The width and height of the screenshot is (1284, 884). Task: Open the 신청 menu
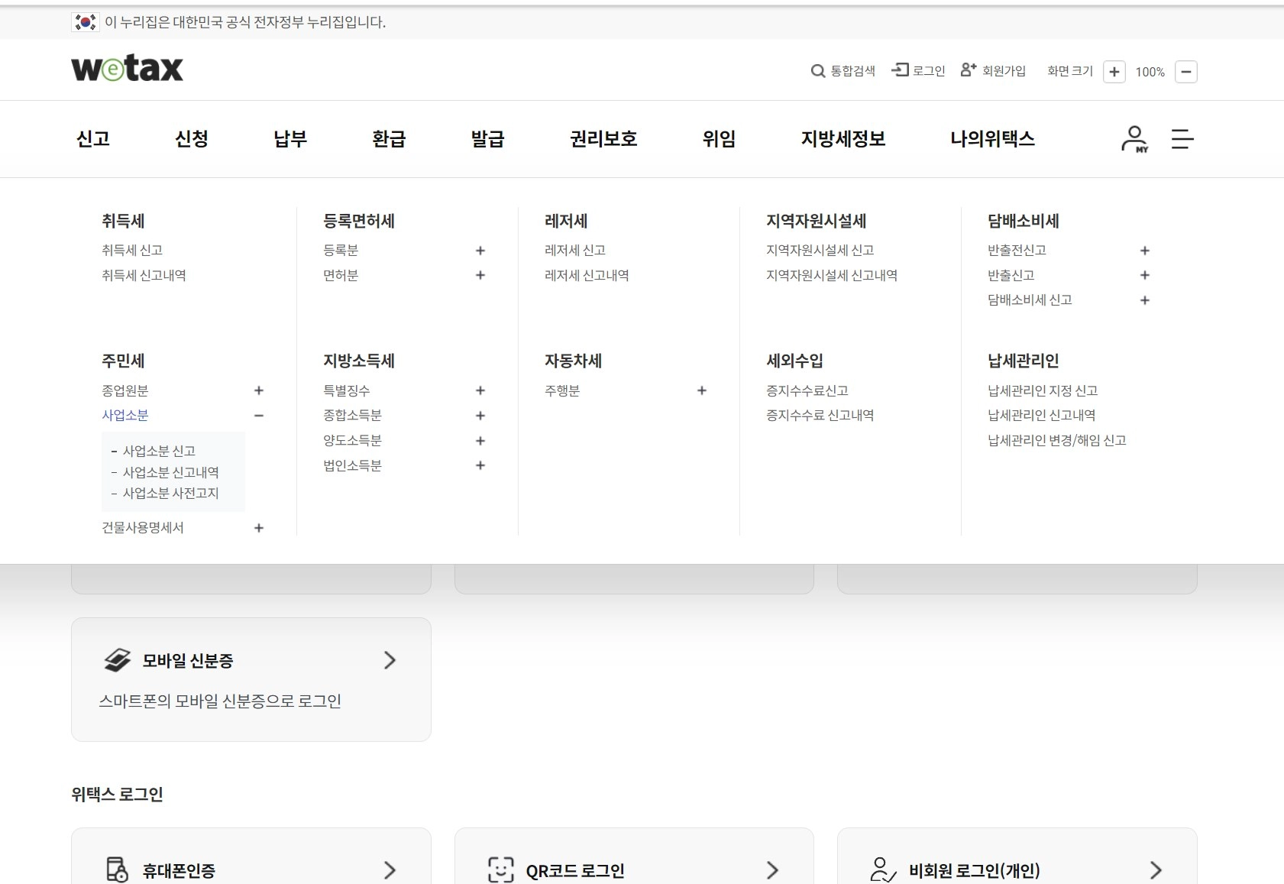[192, 139]
